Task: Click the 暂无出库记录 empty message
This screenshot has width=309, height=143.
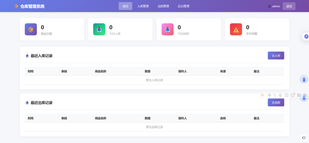Action: tap(154, 127)
